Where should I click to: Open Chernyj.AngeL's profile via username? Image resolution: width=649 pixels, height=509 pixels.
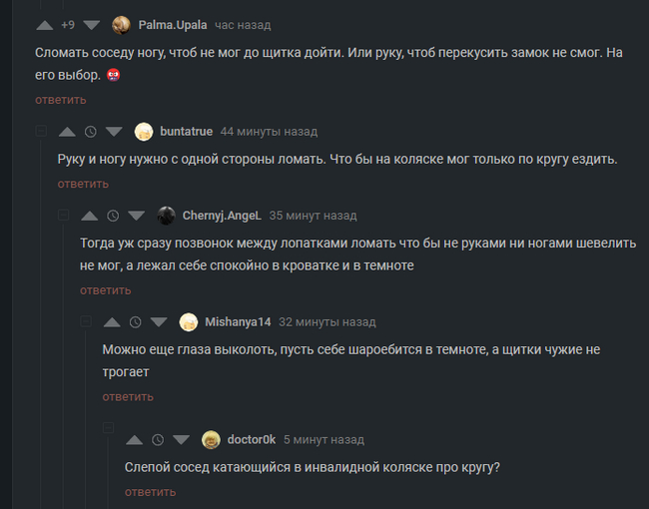click(222, 216)
